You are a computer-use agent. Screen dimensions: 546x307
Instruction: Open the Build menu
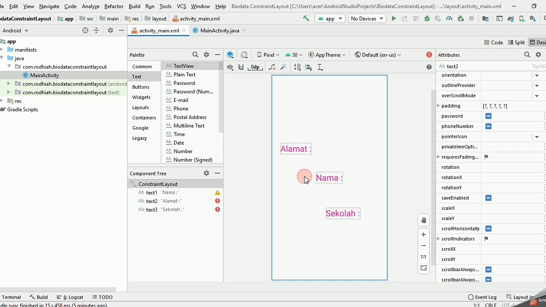(134, 6)
